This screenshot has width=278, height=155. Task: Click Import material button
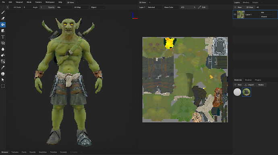click(x=249, y=85)
